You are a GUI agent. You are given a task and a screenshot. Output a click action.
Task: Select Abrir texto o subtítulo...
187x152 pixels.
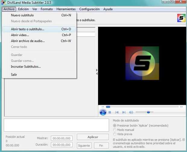click(x=39, y=29)
